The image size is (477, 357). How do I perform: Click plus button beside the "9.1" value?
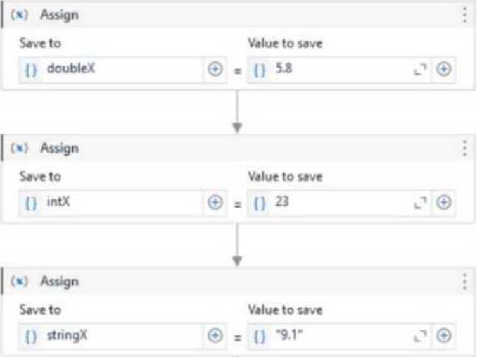click(443, 335)
